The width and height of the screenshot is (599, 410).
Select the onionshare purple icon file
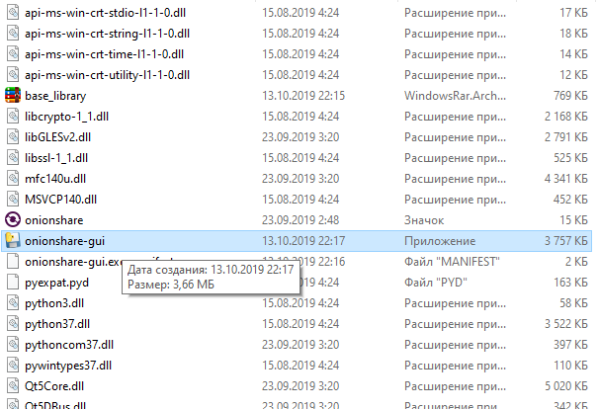click(13, 220)
